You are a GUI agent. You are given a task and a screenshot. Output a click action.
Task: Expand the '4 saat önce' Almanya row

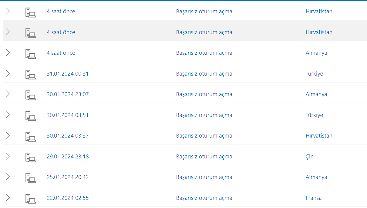click(x=8, y=53)
